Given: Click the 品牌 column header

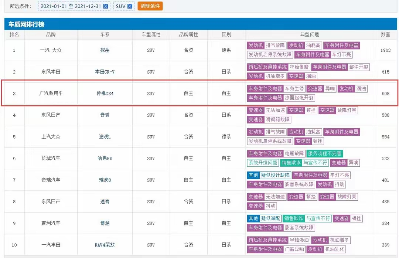Looking at the screenshot, I should pyautogui.click(x=51, y=34).
